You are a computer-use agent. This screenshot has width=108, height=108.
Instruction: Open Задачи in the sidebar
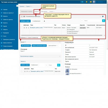tap(5, 26)
